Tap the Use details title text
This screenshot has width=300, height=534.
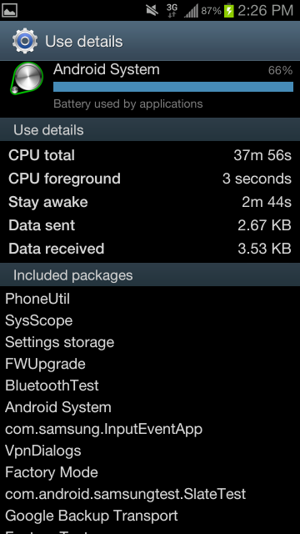(x=83, y=42)
